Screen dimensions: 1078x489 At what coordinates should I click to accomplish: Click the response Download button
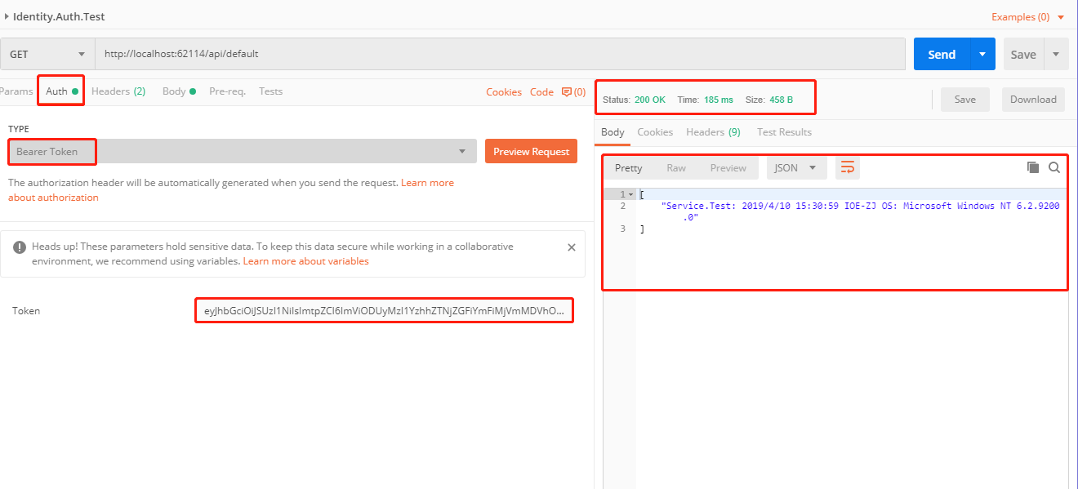pyautogui.click(x=1033, y=100)
